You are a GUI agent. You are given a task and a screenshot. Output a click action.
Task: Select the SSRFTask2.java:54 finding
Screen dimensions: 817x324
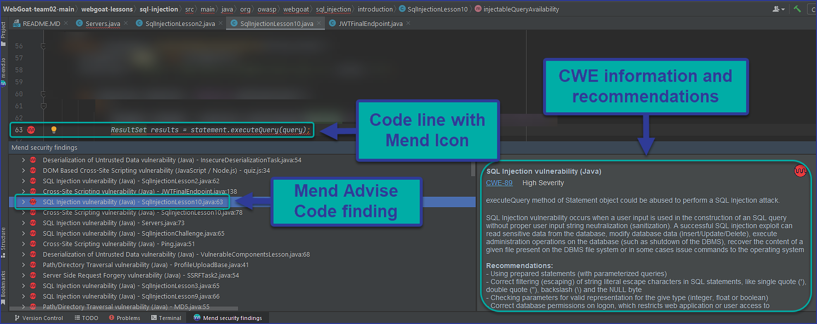(x=141, y=276)
